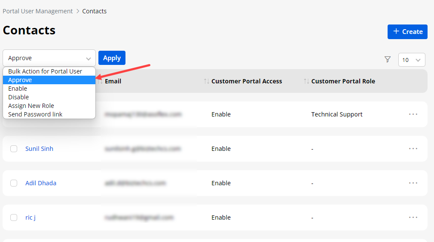Open Sunil Sinh contact link
Viewport: 434px width, 242px height.
39,149
